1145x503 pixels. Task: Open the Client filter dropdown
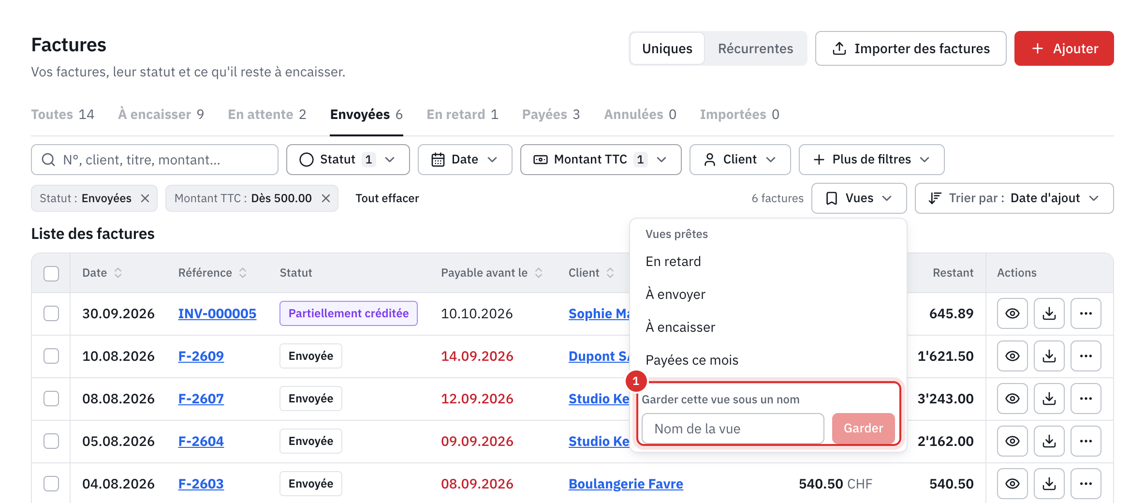tap(740, 160)
